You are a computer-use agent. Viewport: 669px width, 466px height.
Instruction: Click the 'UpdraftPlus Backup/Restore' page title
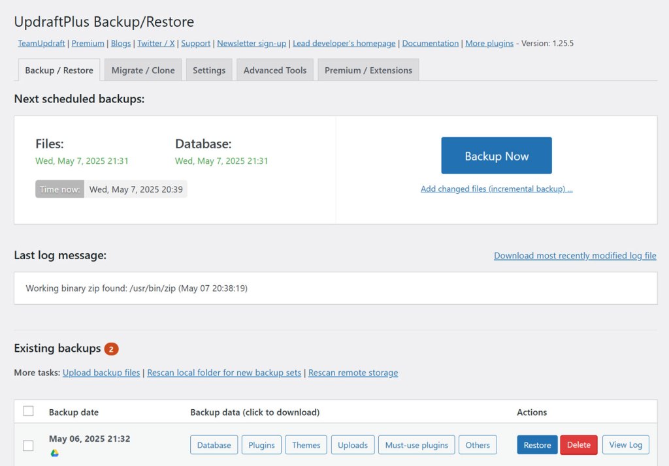tap(104, 22)
